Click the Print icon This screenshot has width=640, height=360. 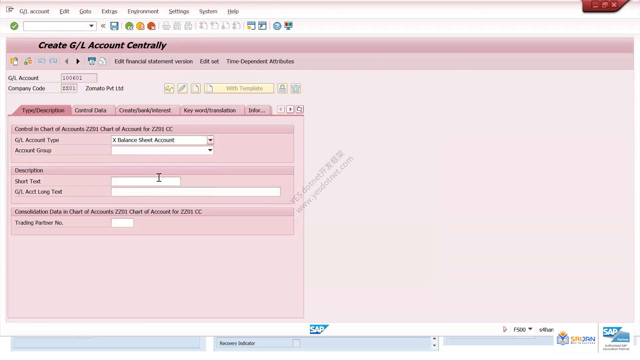(x=166, y=26)
